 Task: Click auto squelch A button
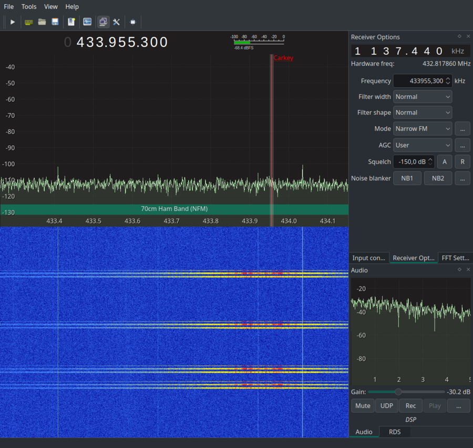point(444,162)
